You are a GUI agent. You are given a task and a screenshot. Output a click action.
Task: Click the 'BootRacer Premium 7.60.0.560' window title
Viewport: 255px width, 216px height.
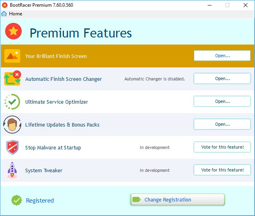[41, 5]
